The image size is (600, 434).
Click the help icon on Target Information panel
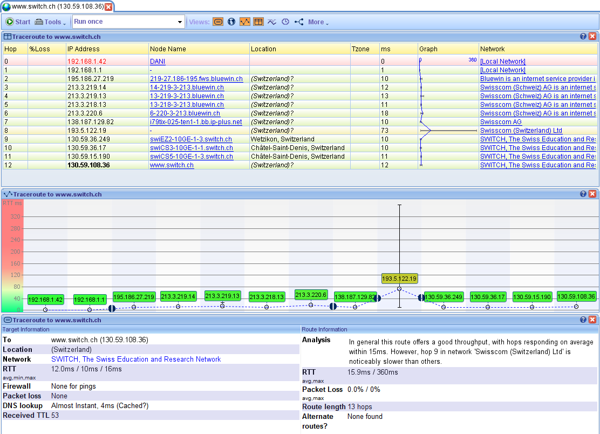(x=582, y=319)
